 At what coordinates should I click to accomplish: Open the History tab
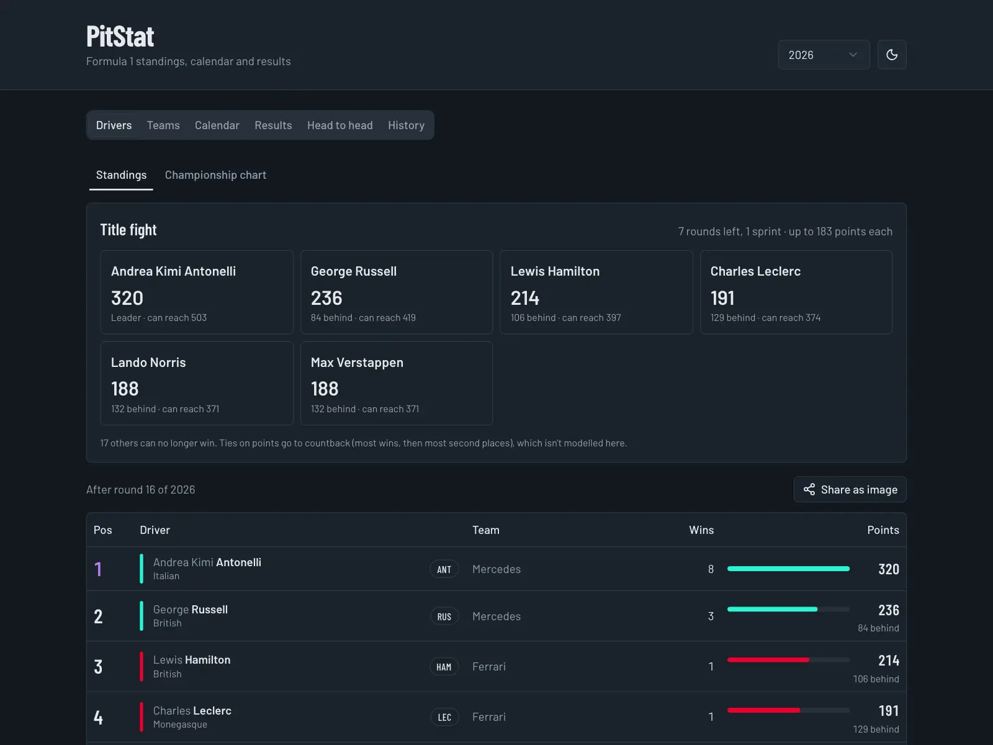[407, 125]
